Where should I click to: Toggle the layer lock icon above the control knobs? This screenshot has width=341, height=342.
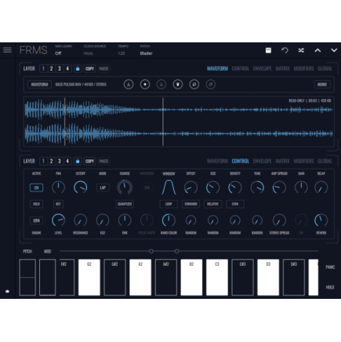pyautogui.click(x=78, y=161)
